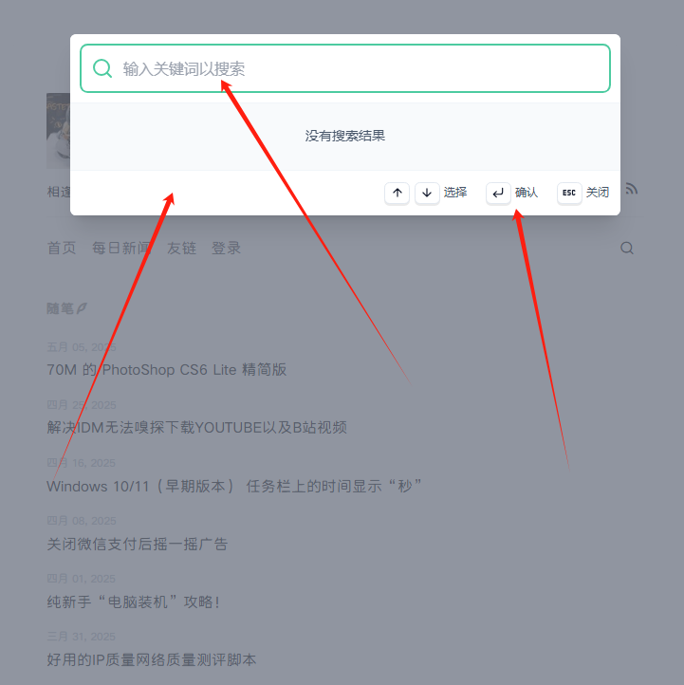684x685 pixels.
Task: Open the Windows 10/11 任务栏 秒 article
Action: click(234, 486)
